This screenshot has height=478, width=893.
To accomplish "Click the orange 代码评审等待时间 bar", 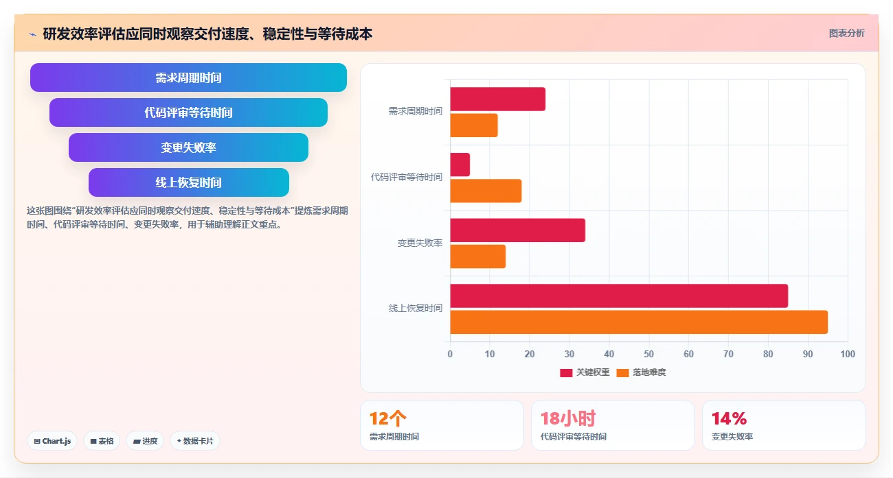I will [486, 191].
